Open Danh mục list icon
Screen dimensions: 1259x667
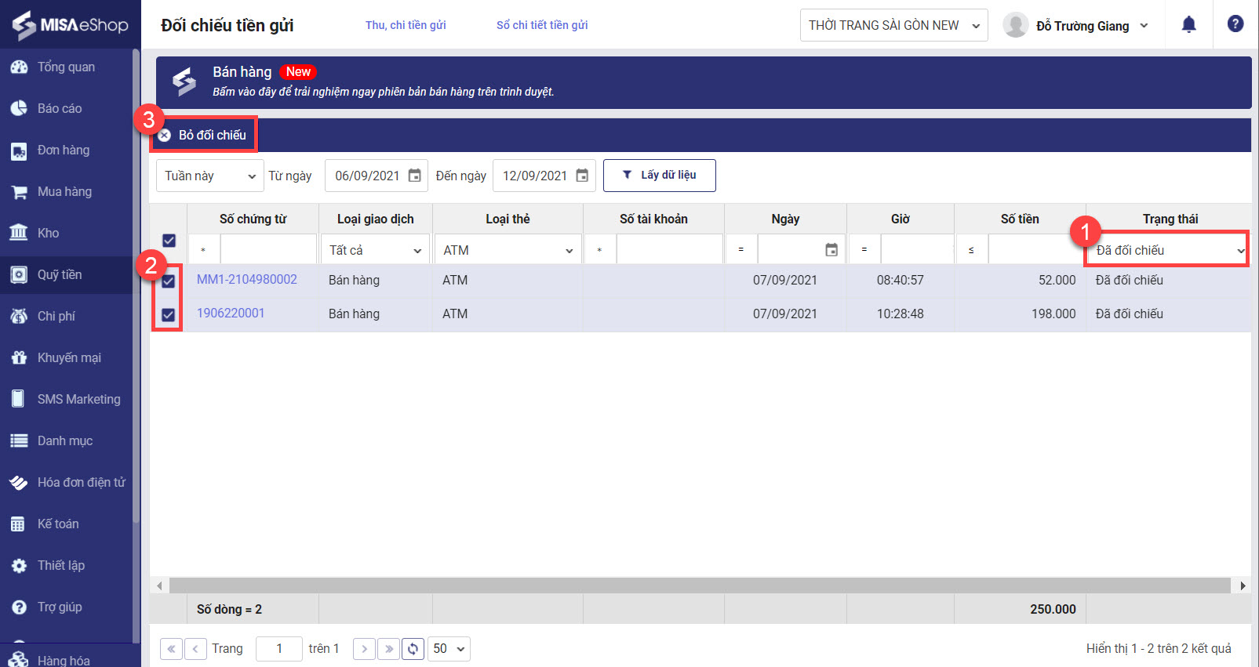pos(19,440)
